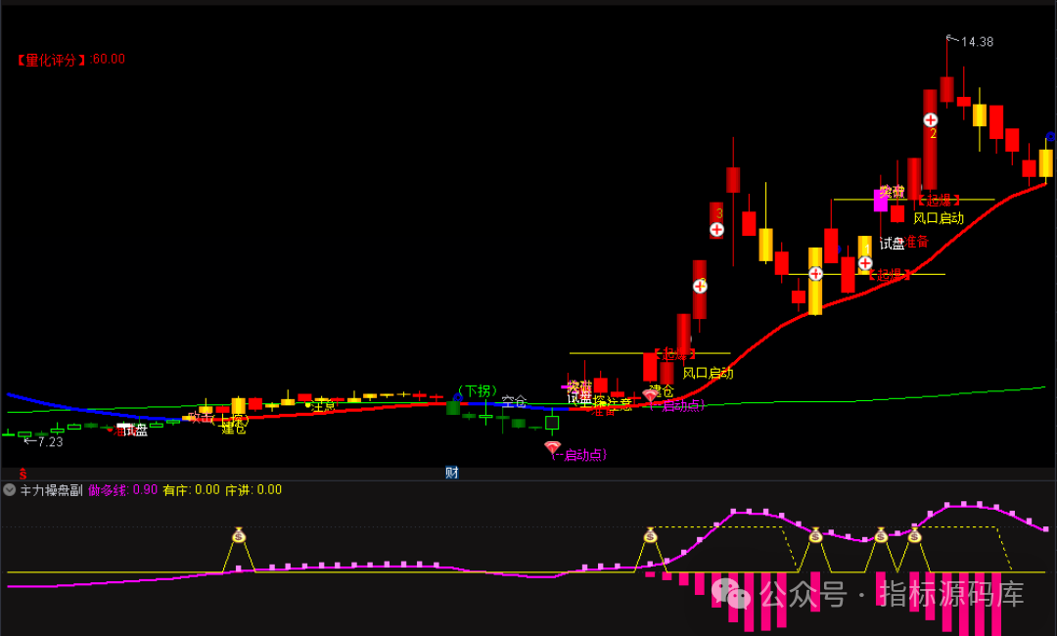Collapse the 主力操盘副 indicator panel arrow
The image size is (1057, 636).
(x=10, y=490)
